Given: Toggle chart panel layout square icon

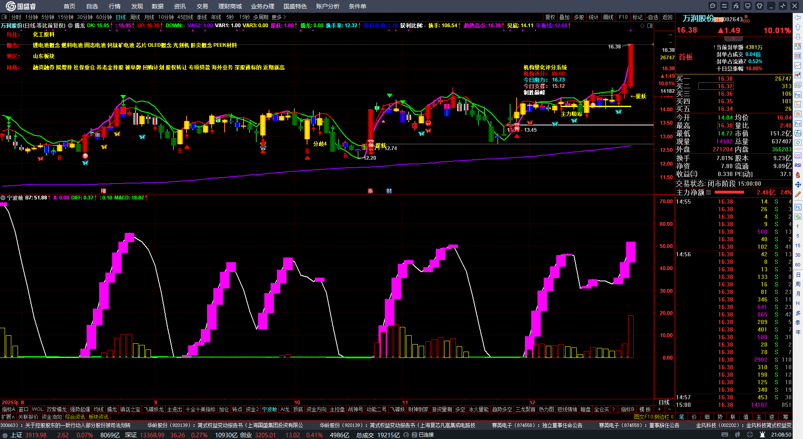Looking at the screenshot, I should pyautogui.click(x=650, y=26).
